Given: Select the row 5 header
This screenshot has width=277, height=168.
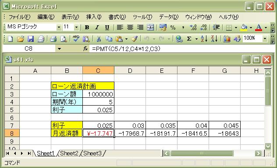Looking at the screenshot, I should pos(12,110).
